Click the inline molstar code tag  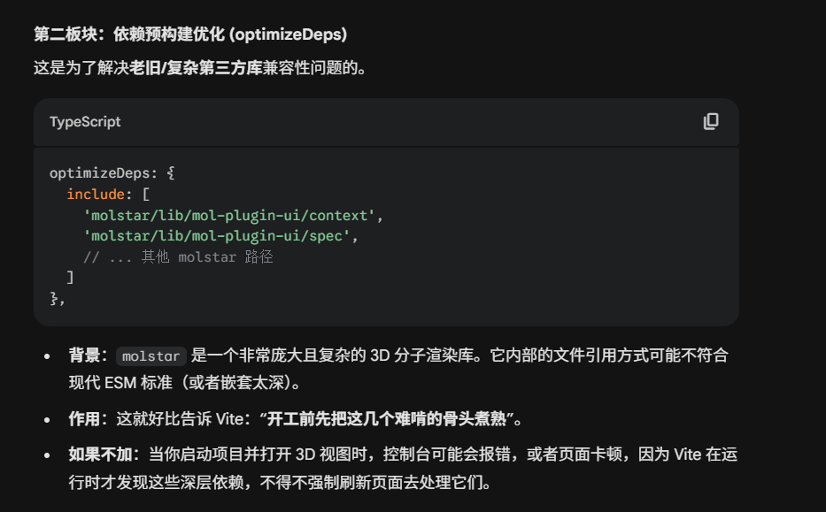click(x=151, y=356)
